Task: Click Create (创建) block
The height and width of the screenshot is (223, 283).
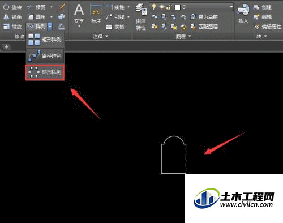Action: coord(263,7)
